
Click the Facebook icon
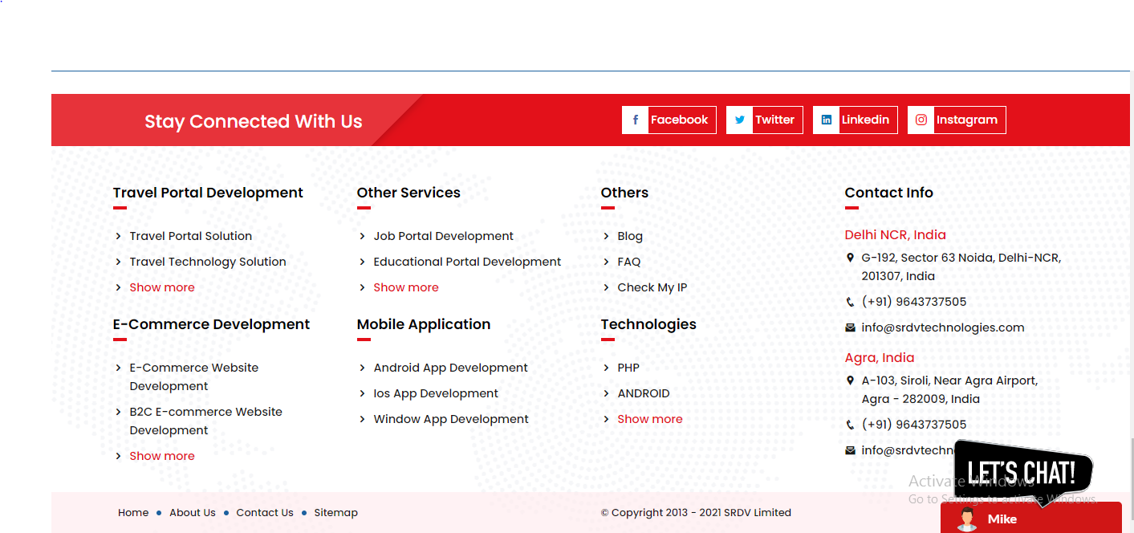[x=635, y=120]
